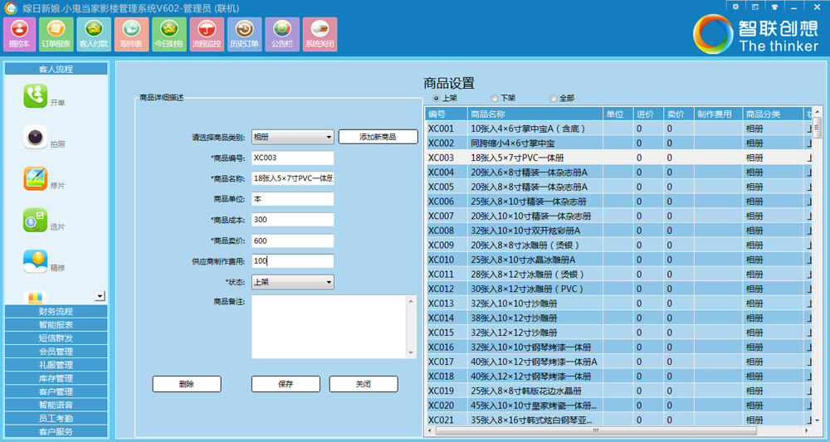Image resolution: width=830 pixels, height=442 pixels.
Task: Click the 卖价 column header
Action: [x=678, y=114]
